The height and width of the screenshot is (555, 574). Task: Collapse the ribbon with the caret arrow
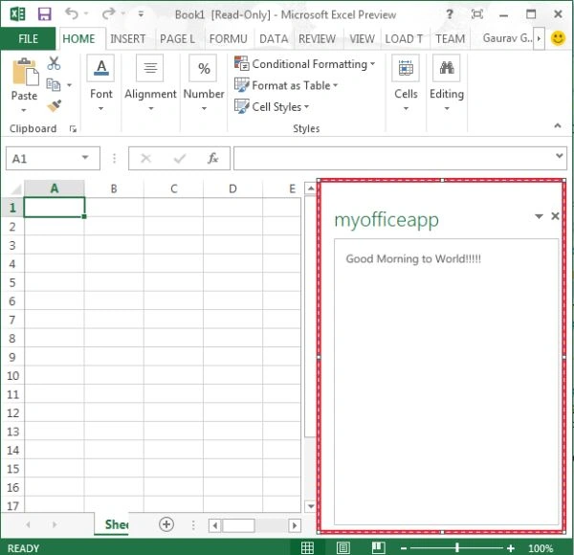(x=557, y=125)
